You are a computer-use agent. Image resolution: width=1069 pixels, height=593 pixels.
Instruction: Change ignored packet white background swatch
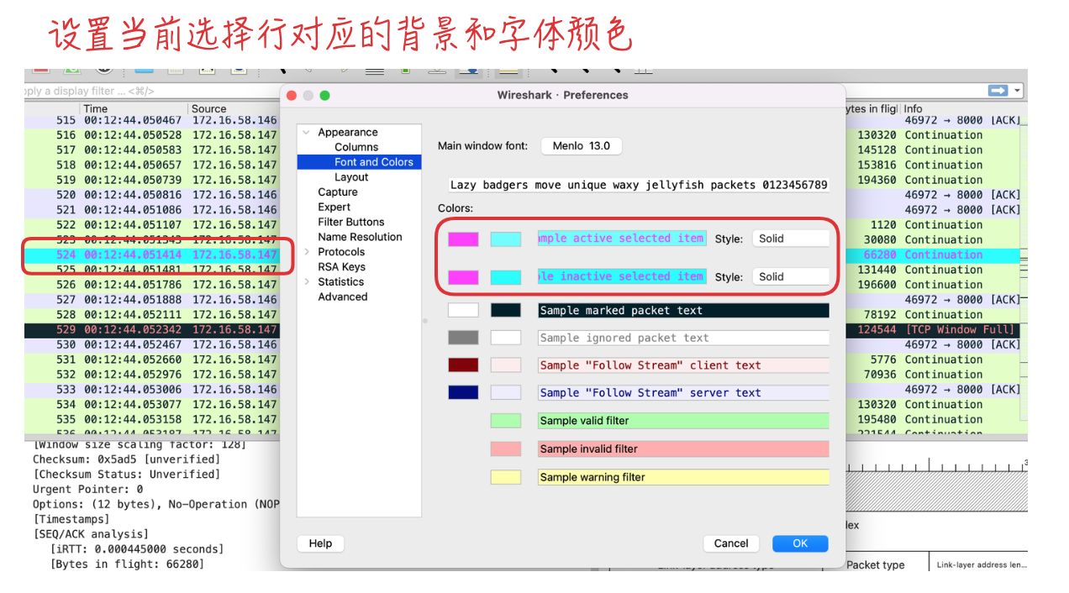pos(506,338)
